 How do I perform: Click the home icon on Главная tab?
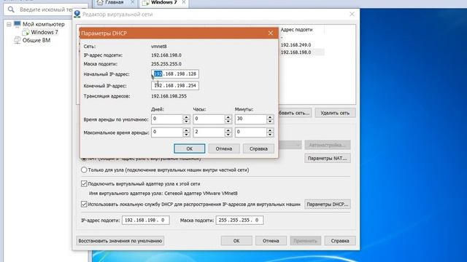(100, 3)
